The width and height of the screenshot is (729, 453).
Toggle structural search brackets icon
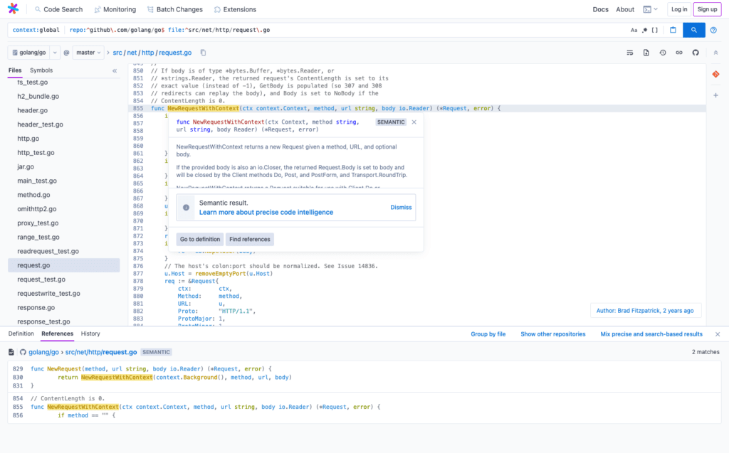click(655, 30)
